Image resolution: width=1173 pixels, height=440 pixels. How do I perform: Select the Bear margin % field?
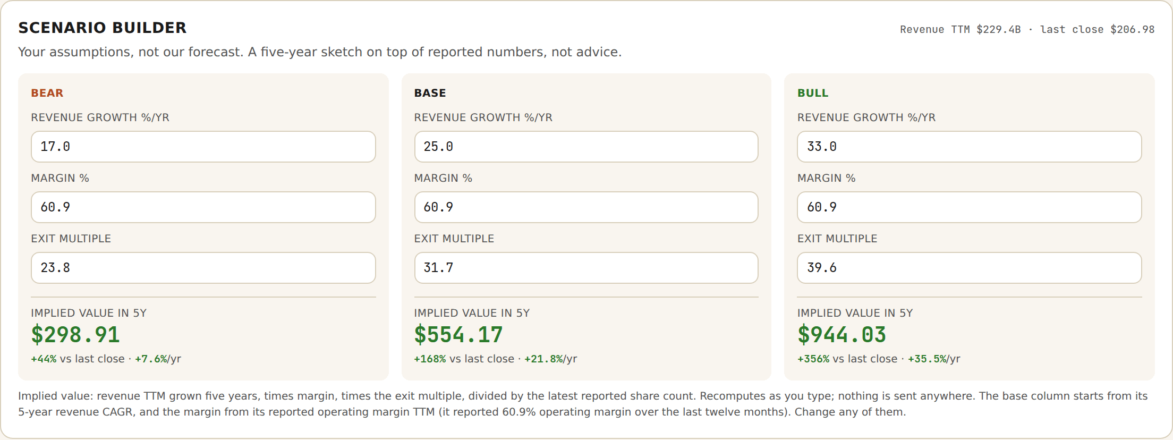click(x=203, y=207)
